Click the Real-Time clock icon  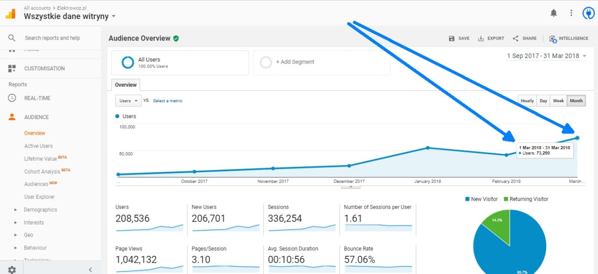[12, 98]
